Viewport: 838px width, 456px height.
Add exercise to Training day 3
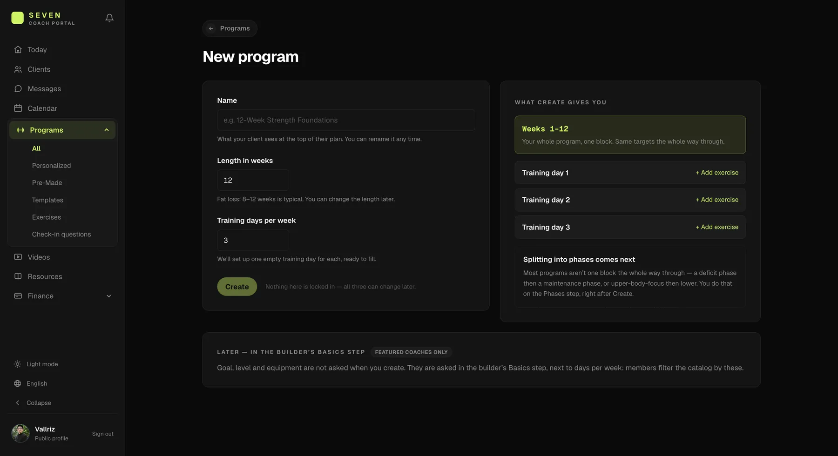717,227
